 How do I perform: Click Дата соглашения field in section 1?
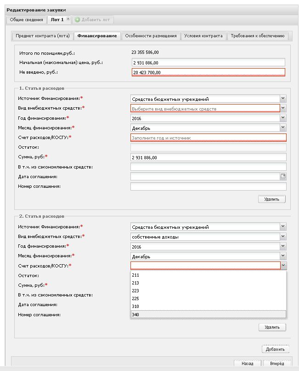(x=205, y=176)
